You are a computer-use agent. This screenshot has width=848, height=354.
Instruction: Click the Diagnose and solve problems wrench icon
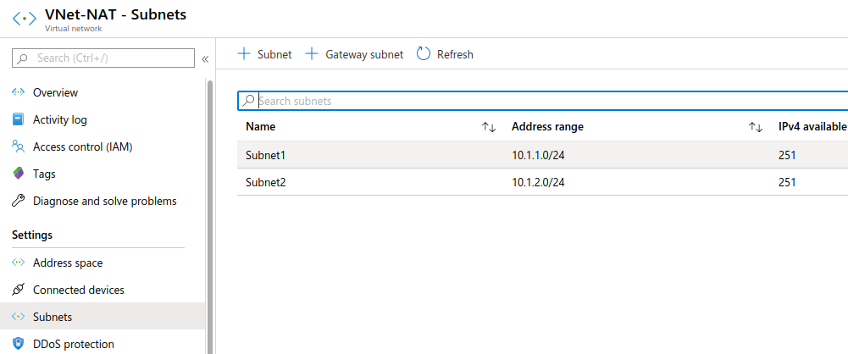pyautogui.click(x=18, y=201)
